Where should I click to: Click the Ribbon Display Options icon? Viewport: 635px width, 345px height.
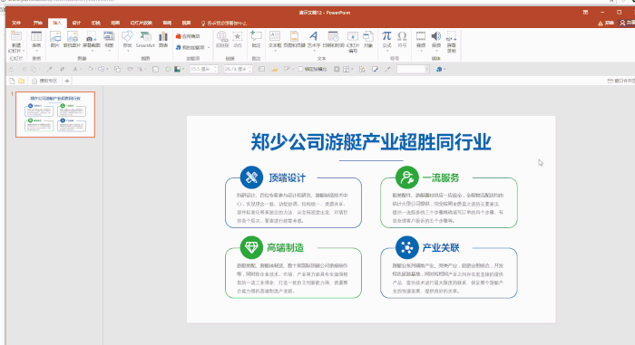pos(585,13)
